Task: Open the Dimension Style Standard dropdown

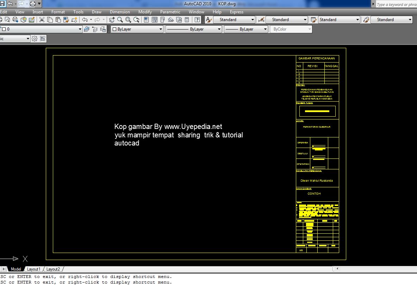Action: 286,20
